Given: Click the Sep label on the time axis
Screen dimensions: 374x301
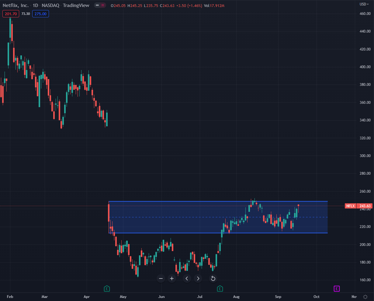Looking at the screenshot, I should tap(278, 297).
